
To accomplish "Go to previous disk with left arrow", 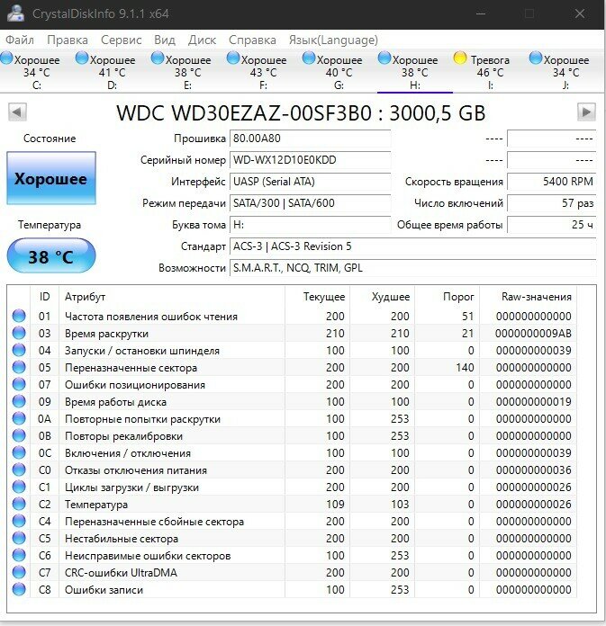I will 17,112.
